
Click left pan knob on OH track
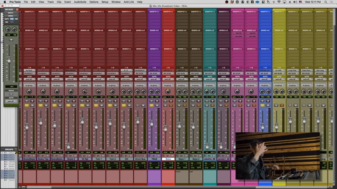(x=124, y=92)
